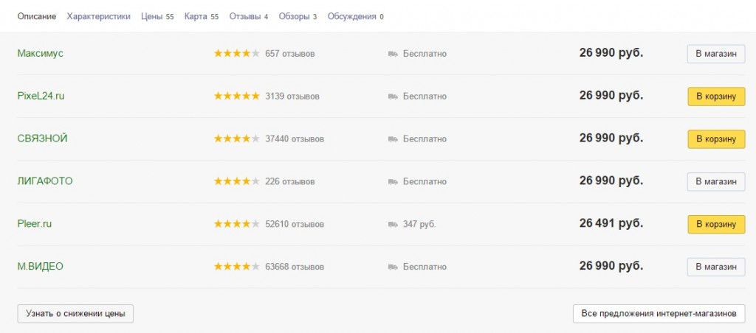Add PixeL24.ru offer to cart
Screen dimensions: 756x333
(x=715, y=97)
